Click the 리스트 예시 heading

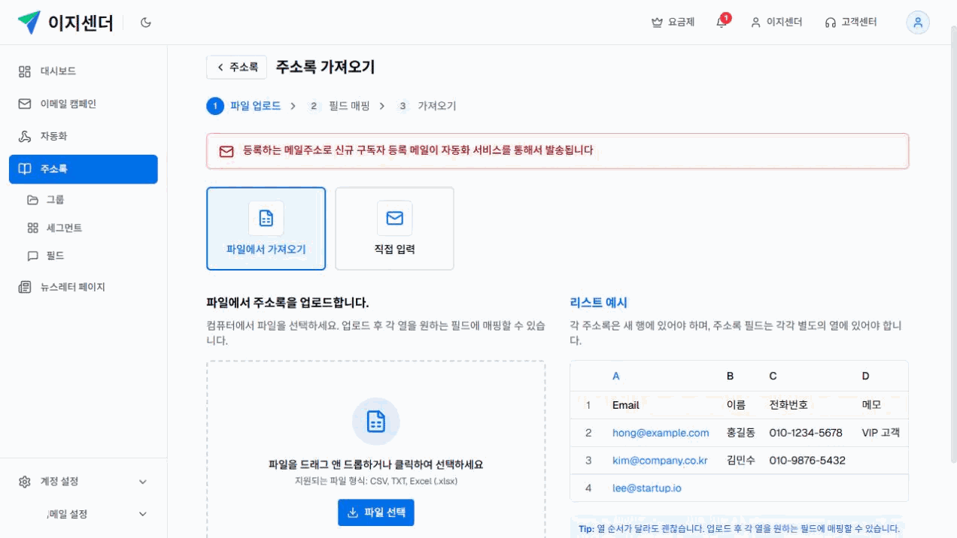coord(599,303)
